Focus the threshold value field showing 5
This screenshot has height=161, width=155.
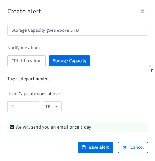tap(23, 107)
